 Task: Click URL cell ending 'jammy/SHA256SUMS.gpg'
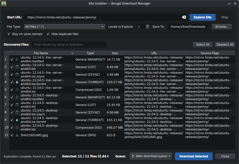(154, 135)
